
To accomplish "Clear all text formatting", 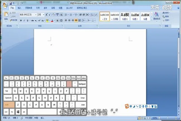I will (53, 15).
